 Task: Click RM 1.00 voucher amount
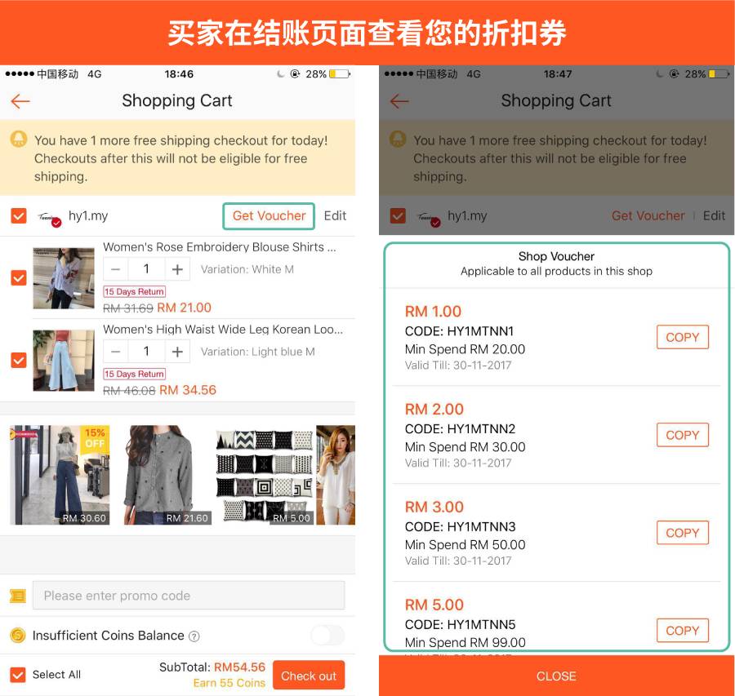433,312
